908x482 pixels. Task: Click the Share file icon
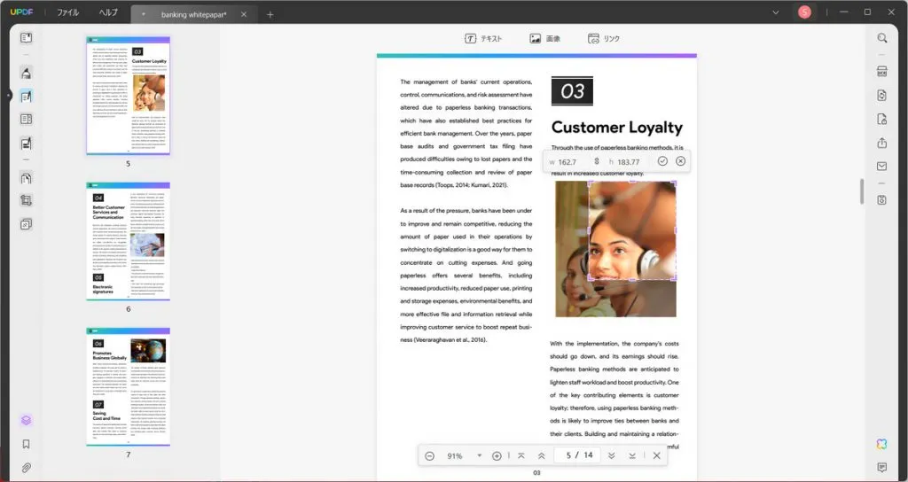(x=882, y=143)
